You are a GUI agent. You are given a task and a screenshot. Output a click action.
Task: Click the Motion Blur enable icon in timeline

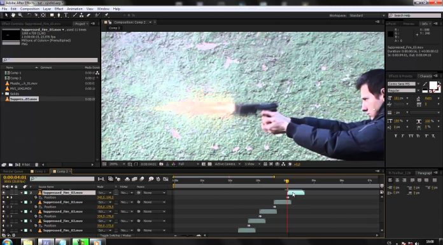142,179
